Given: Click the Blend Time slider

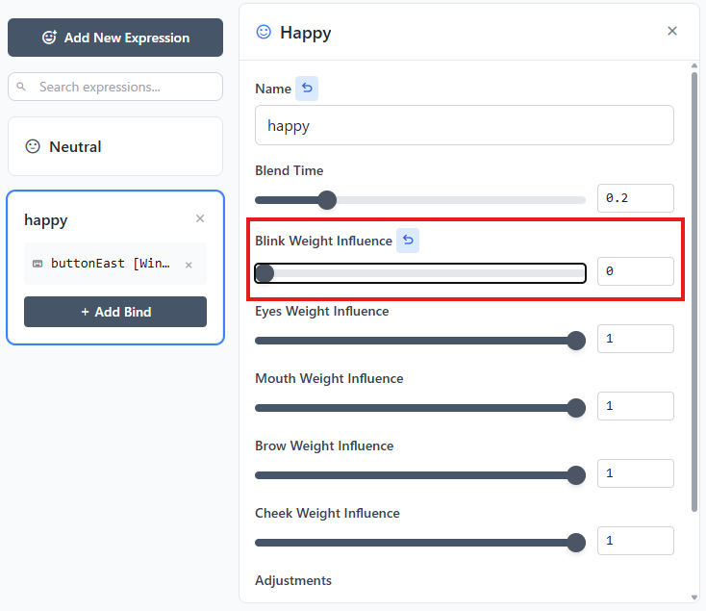Looking at the screenshot, I should [419, 200].
